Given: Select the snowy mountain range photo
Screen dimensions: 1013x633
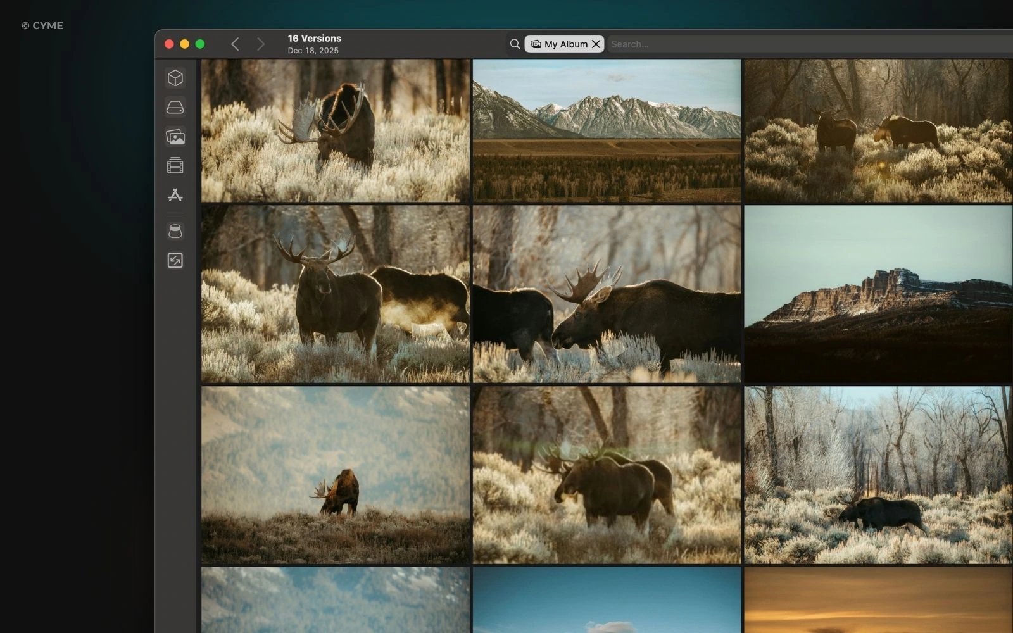Looking at the screenshot, I should (x=607, y=130).
